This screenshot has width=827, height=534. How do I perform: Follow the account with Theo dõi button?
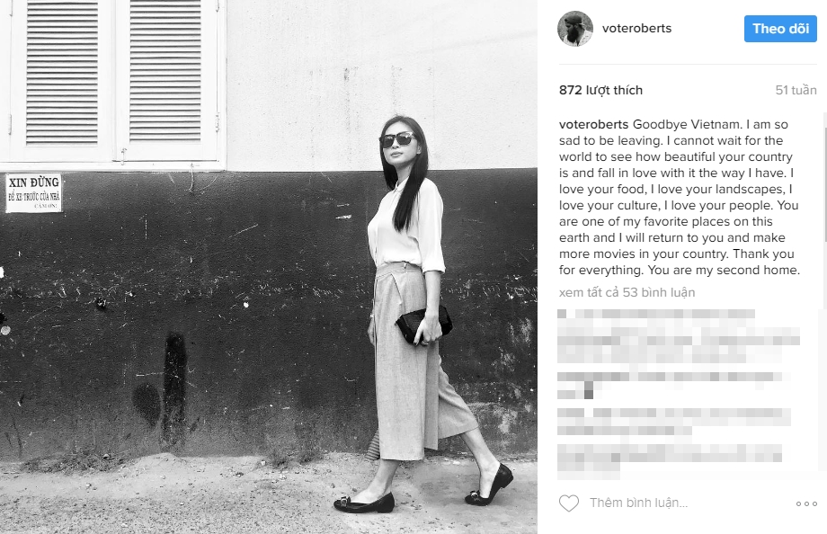[x=780, y=29]
